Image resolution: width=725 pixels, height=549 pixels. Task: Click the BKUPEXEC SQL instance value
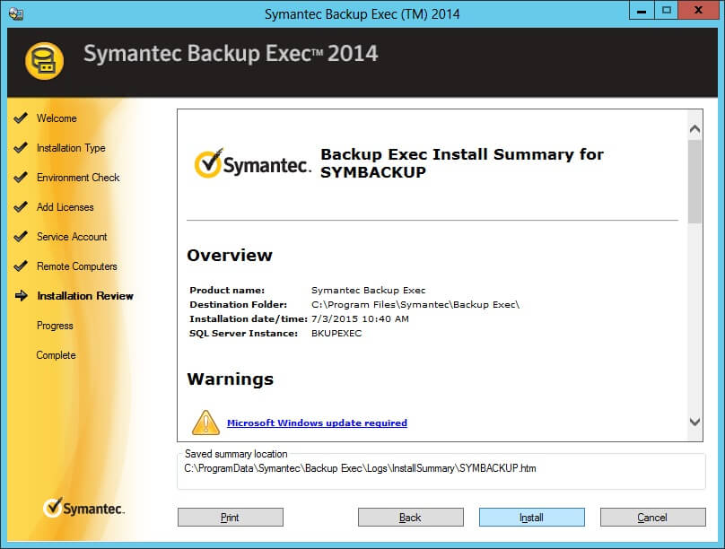[336, 333]
